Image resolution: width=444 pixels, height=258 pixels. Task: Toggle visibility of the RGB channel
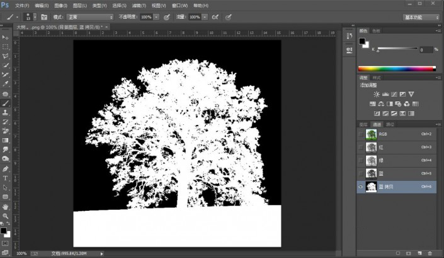tap(361, 134)
